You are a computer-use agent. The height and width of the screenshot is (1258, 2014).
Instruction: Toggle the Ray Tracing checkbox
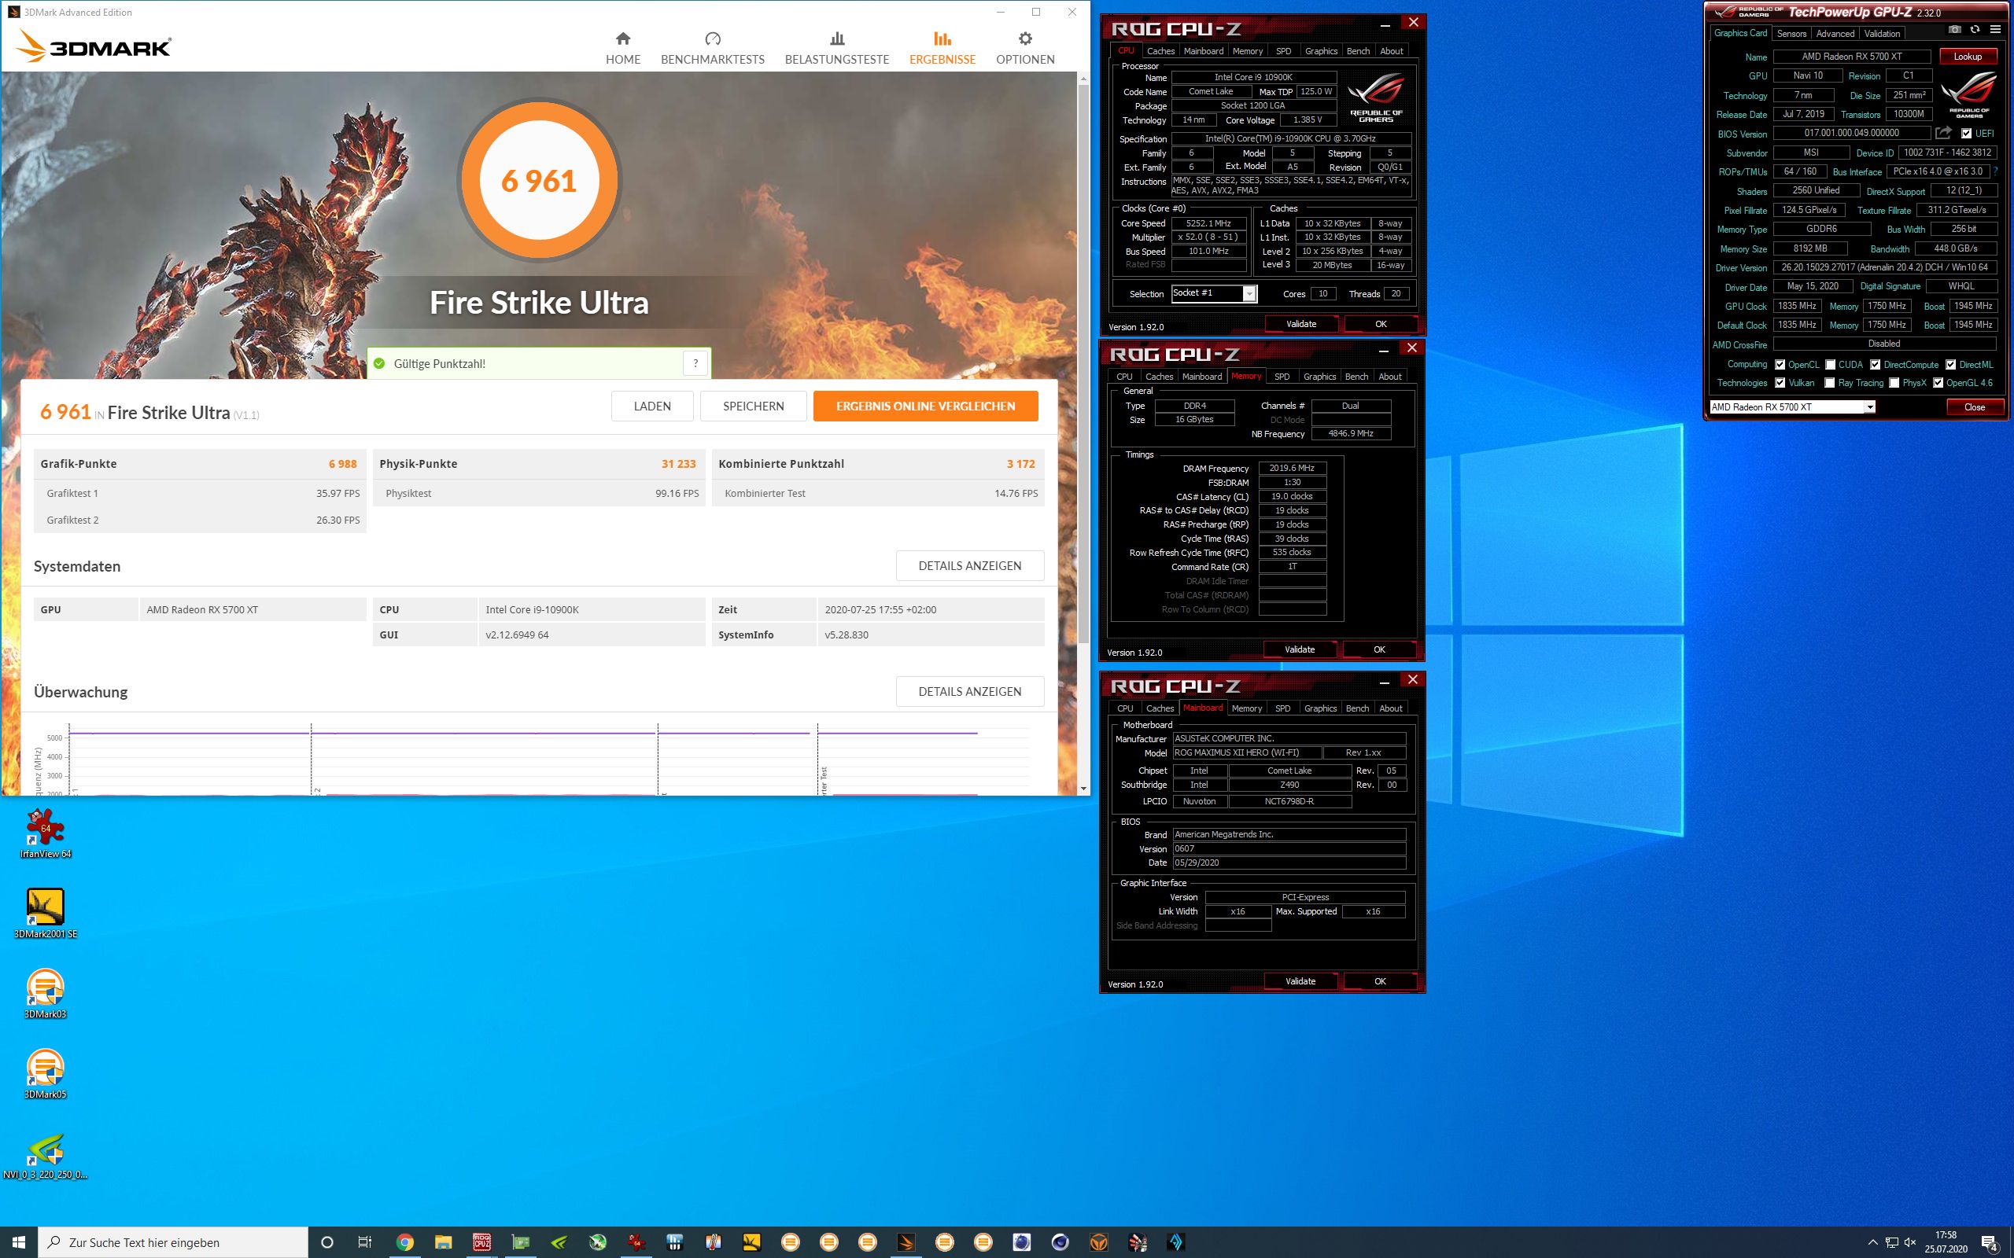click(1829, 383)
